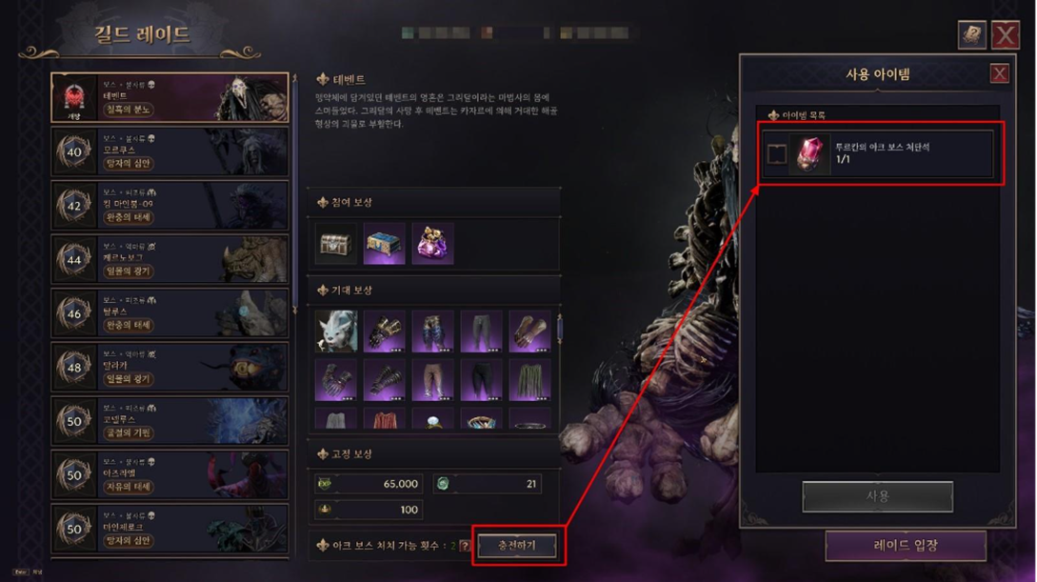
Task: Click the white beast pet reward icon
Action: (x=336, y=331)
